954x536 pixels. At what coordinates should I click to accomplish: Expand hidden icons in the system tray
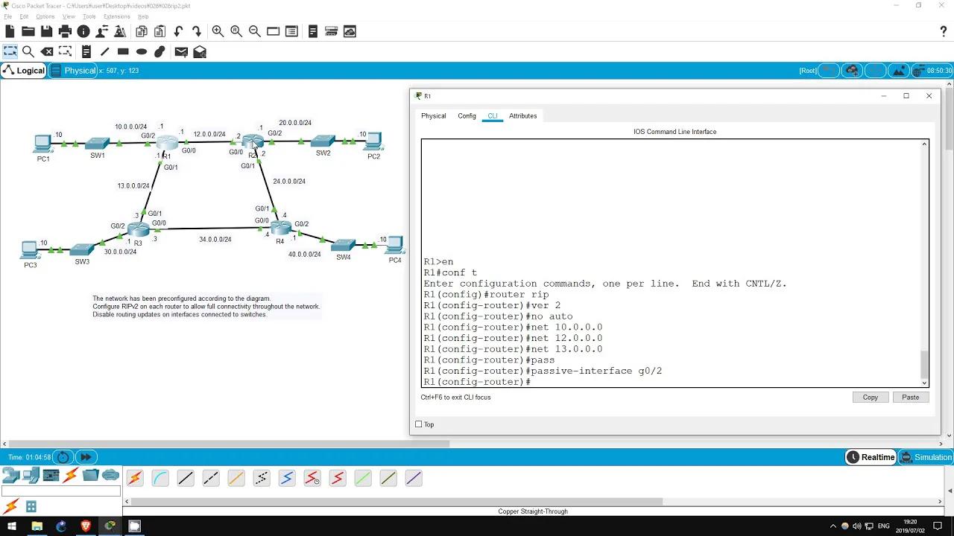coord(833,526)
